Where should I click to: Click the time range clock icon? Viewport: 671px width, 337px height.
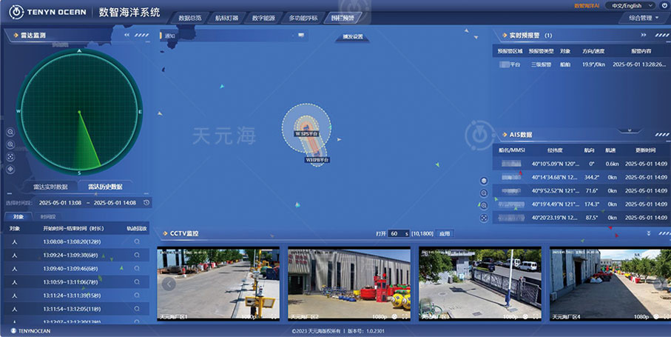146,202
